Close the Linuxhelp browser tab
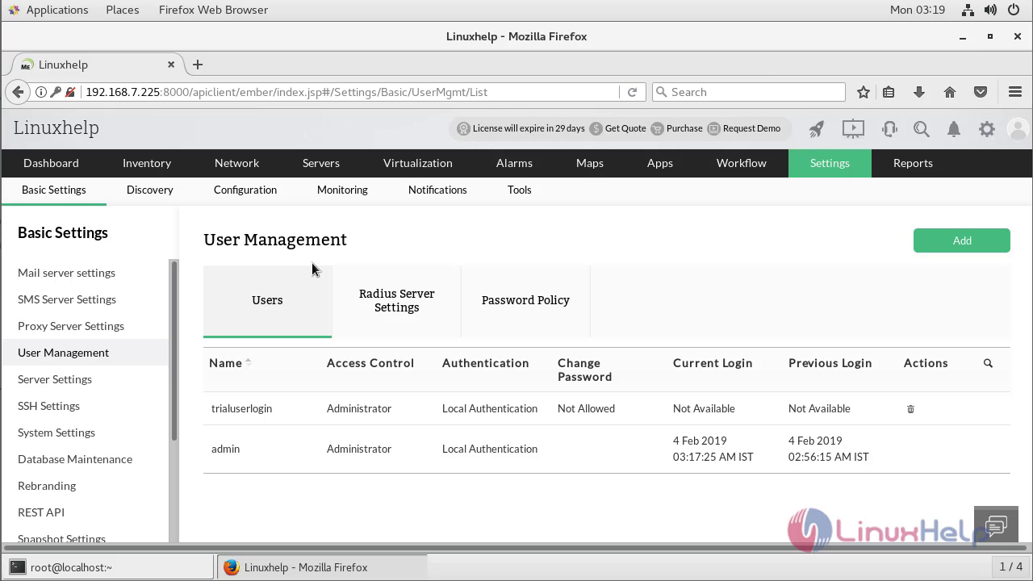 (x=171, y=65)
